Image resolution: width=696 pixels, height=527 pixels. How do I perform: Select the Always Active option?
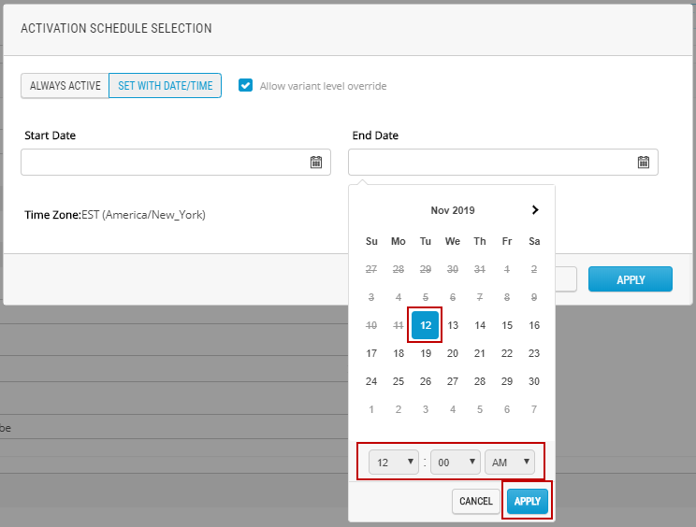point(65,86)
